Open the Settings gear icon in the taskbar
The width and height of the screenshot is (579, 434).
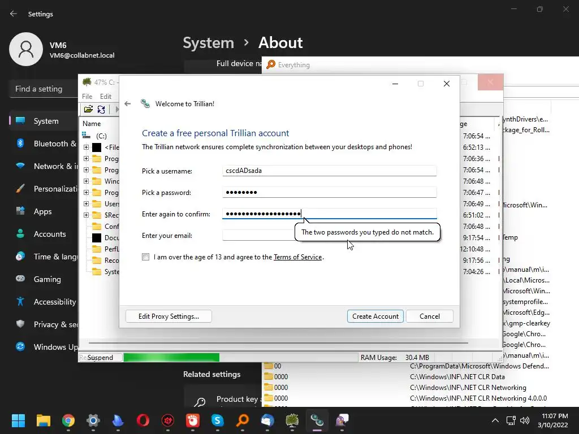click(x=93, y=420)
